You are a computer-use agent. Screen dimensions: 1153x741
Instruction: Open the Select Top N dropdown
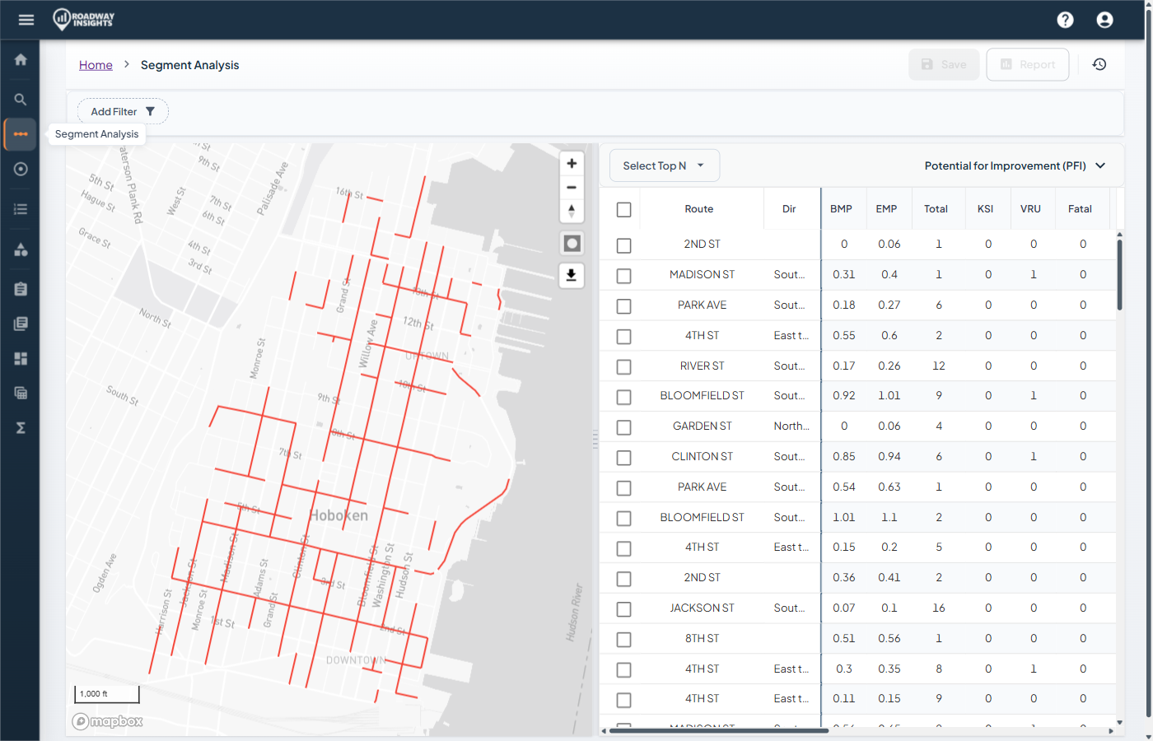click(664, 165)
